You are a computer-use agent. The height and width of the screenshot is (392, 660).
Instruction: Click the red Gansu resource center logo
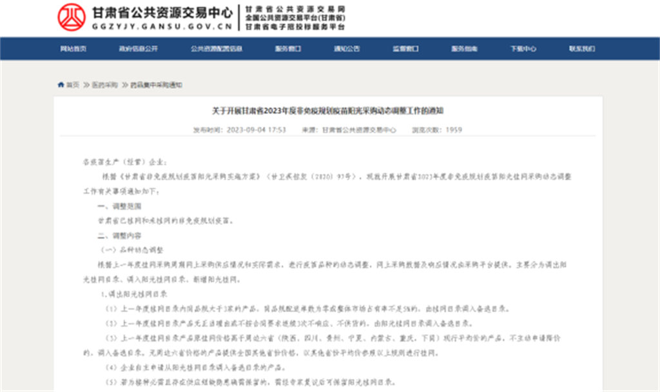point(72,17)
